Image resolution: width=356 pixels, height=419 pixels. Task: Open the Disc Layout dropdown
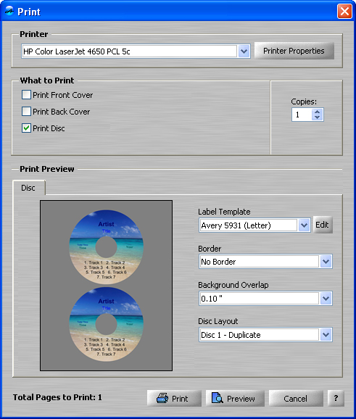326,335
